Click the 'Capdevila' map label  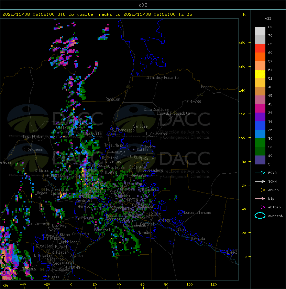pos(92,134)
